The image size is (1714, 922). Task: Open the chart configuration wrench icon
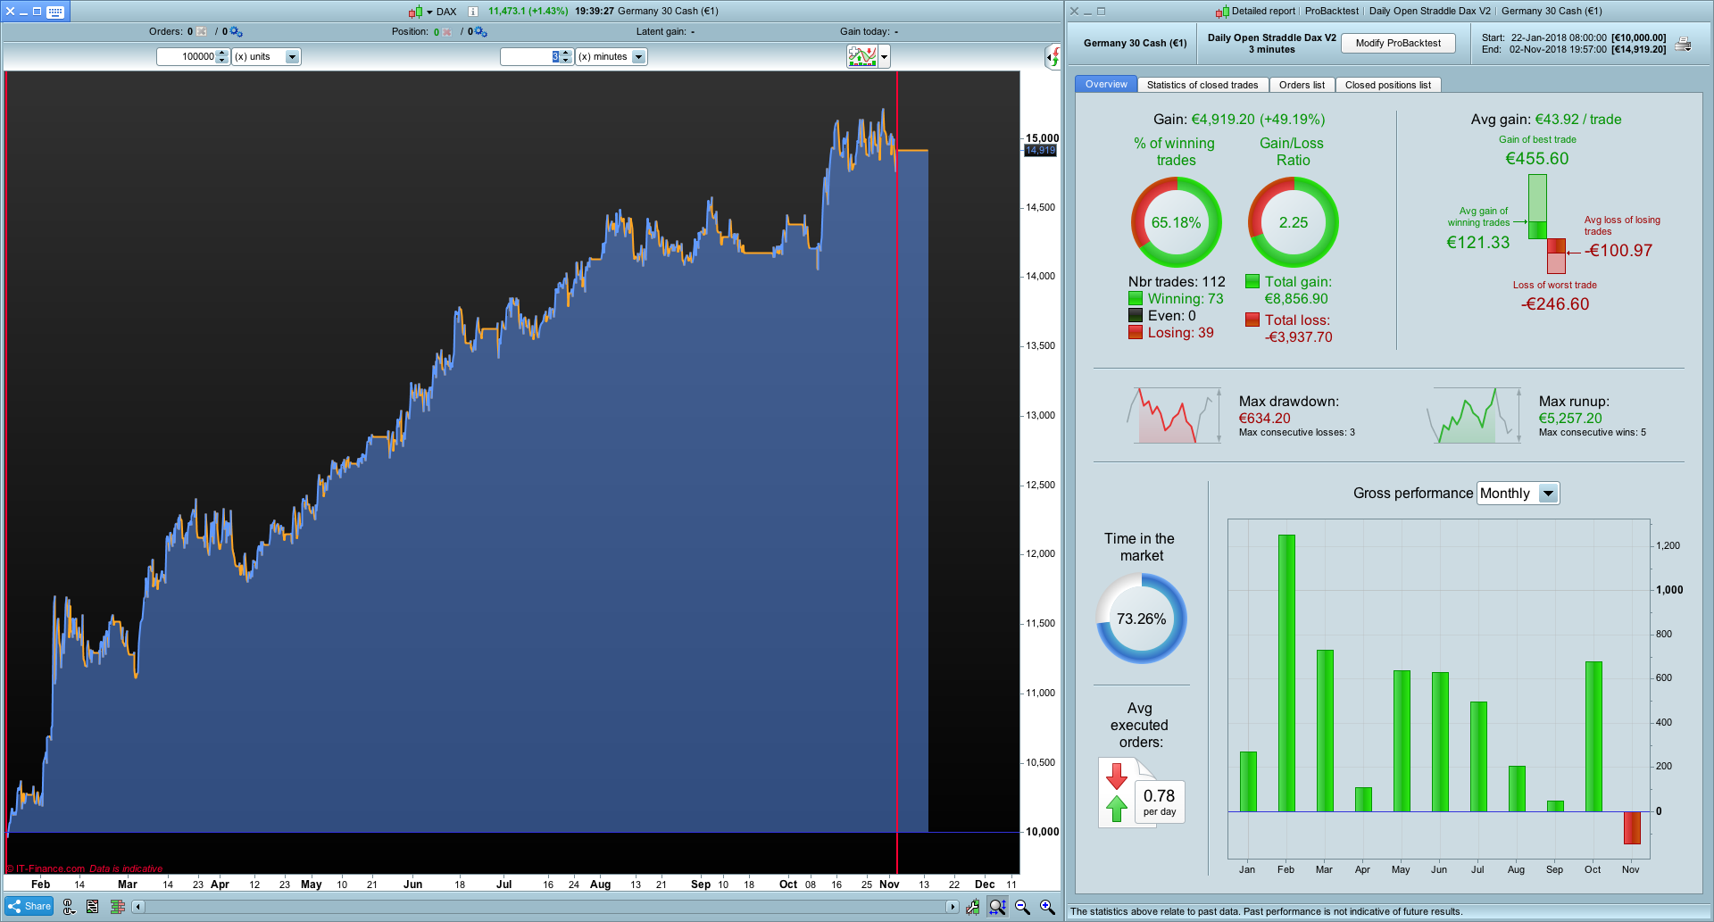pyautogui.click(x=972, y=907)
